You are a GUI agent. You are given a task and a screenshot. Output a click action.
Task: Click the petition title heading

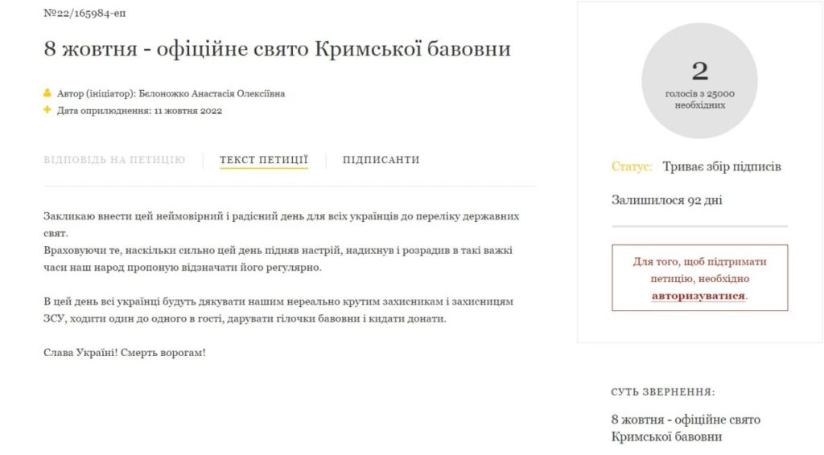click(278, 49)
